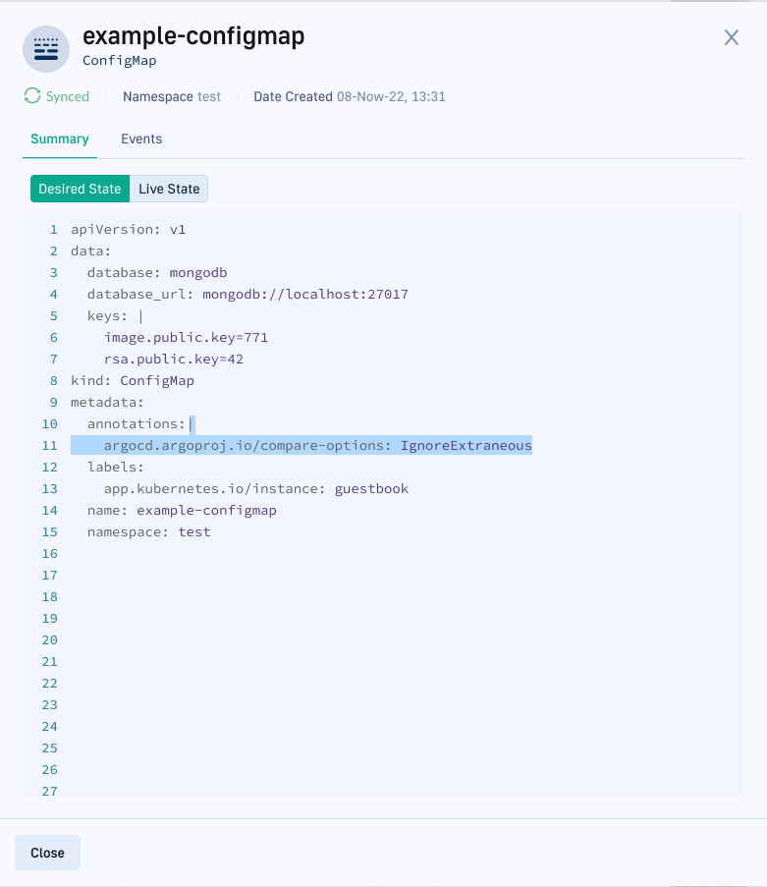Click the Namespace test label
The width and height of the screenshot is (767, 887).
(x=172, y=96)
